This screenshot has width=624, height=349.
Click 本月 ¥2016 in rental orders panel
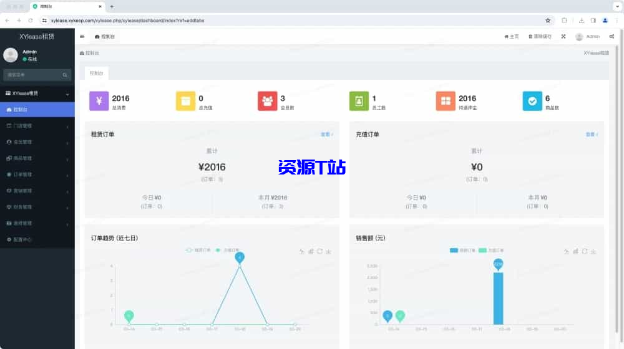pos(273,198)
